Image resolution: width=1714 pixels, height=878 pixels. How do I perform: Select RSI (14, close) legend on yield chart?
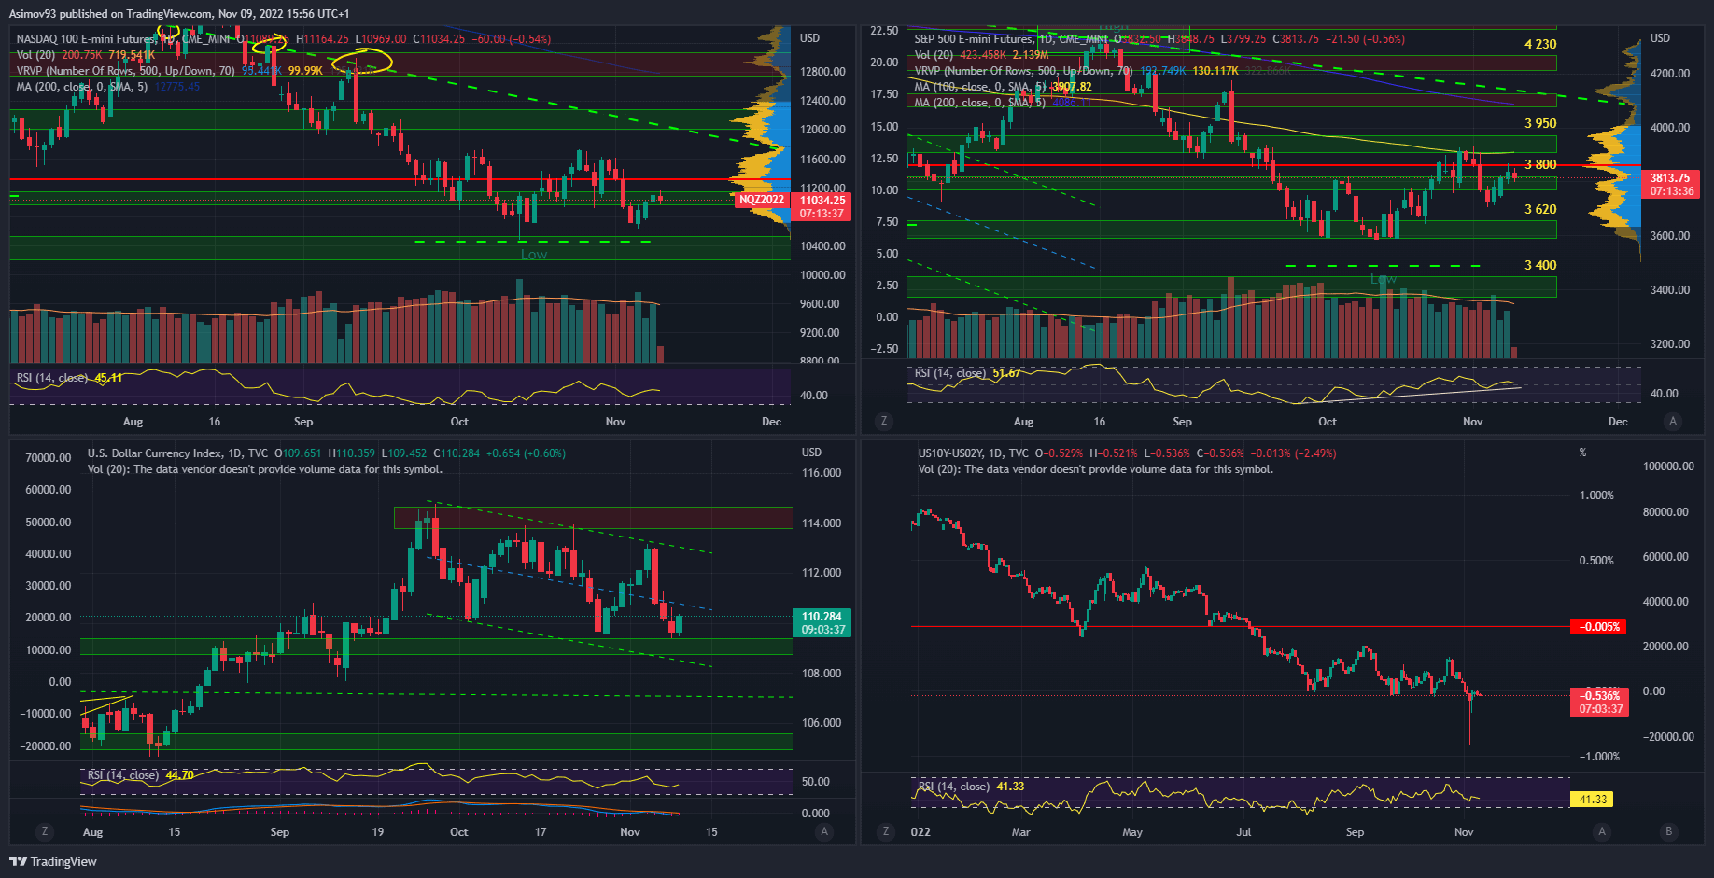(952, 787)
